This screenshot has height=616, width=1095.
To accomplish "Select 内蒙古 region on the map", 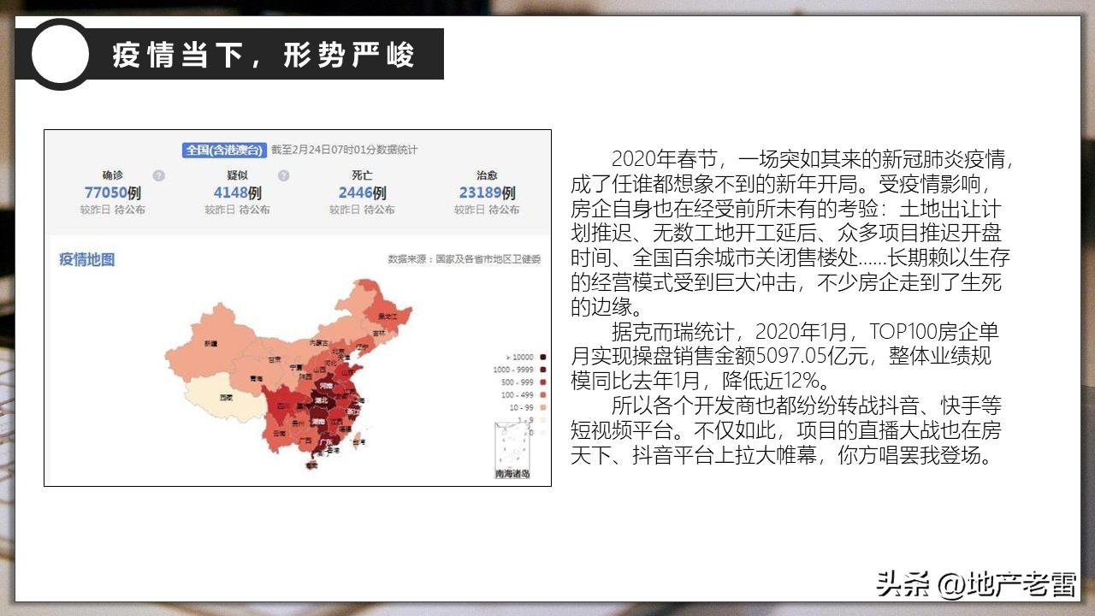I will click(319, 343).
